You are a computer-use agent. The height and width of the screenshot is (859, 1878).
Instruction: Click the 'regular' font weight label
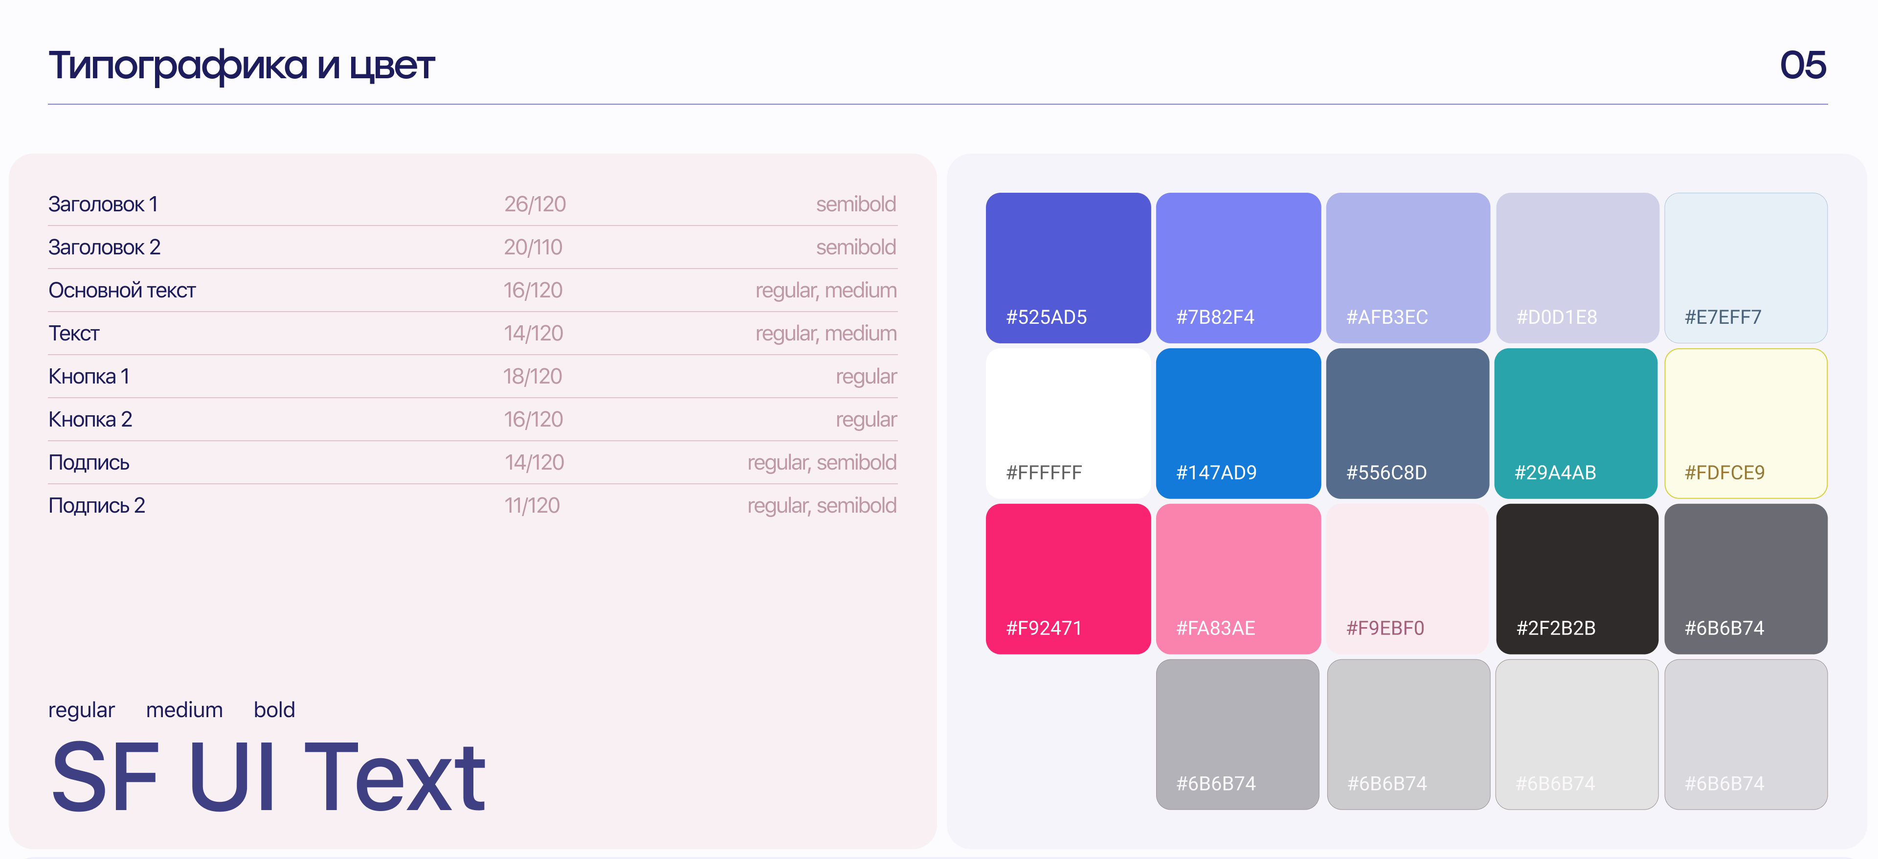81,709
